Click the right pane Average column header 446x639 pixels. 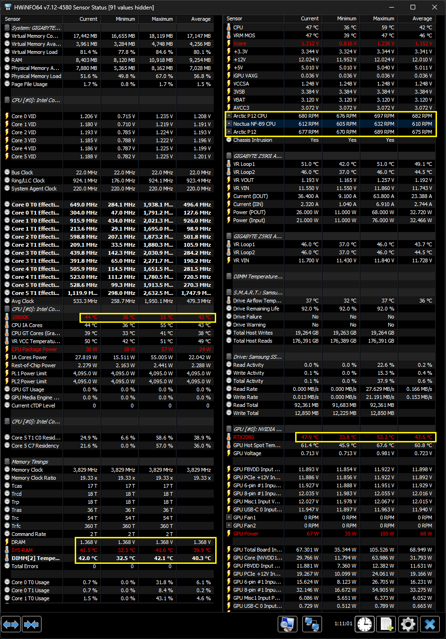416,18
